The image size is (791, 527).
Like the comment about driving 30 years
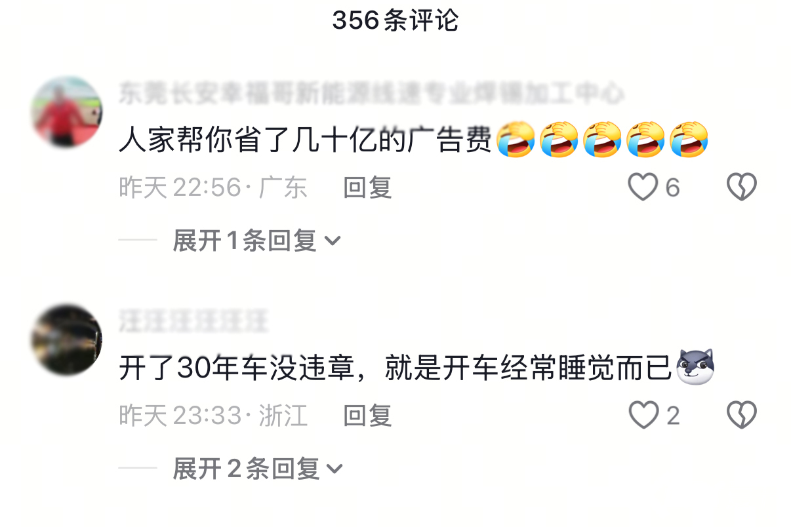tap(643, 415)
